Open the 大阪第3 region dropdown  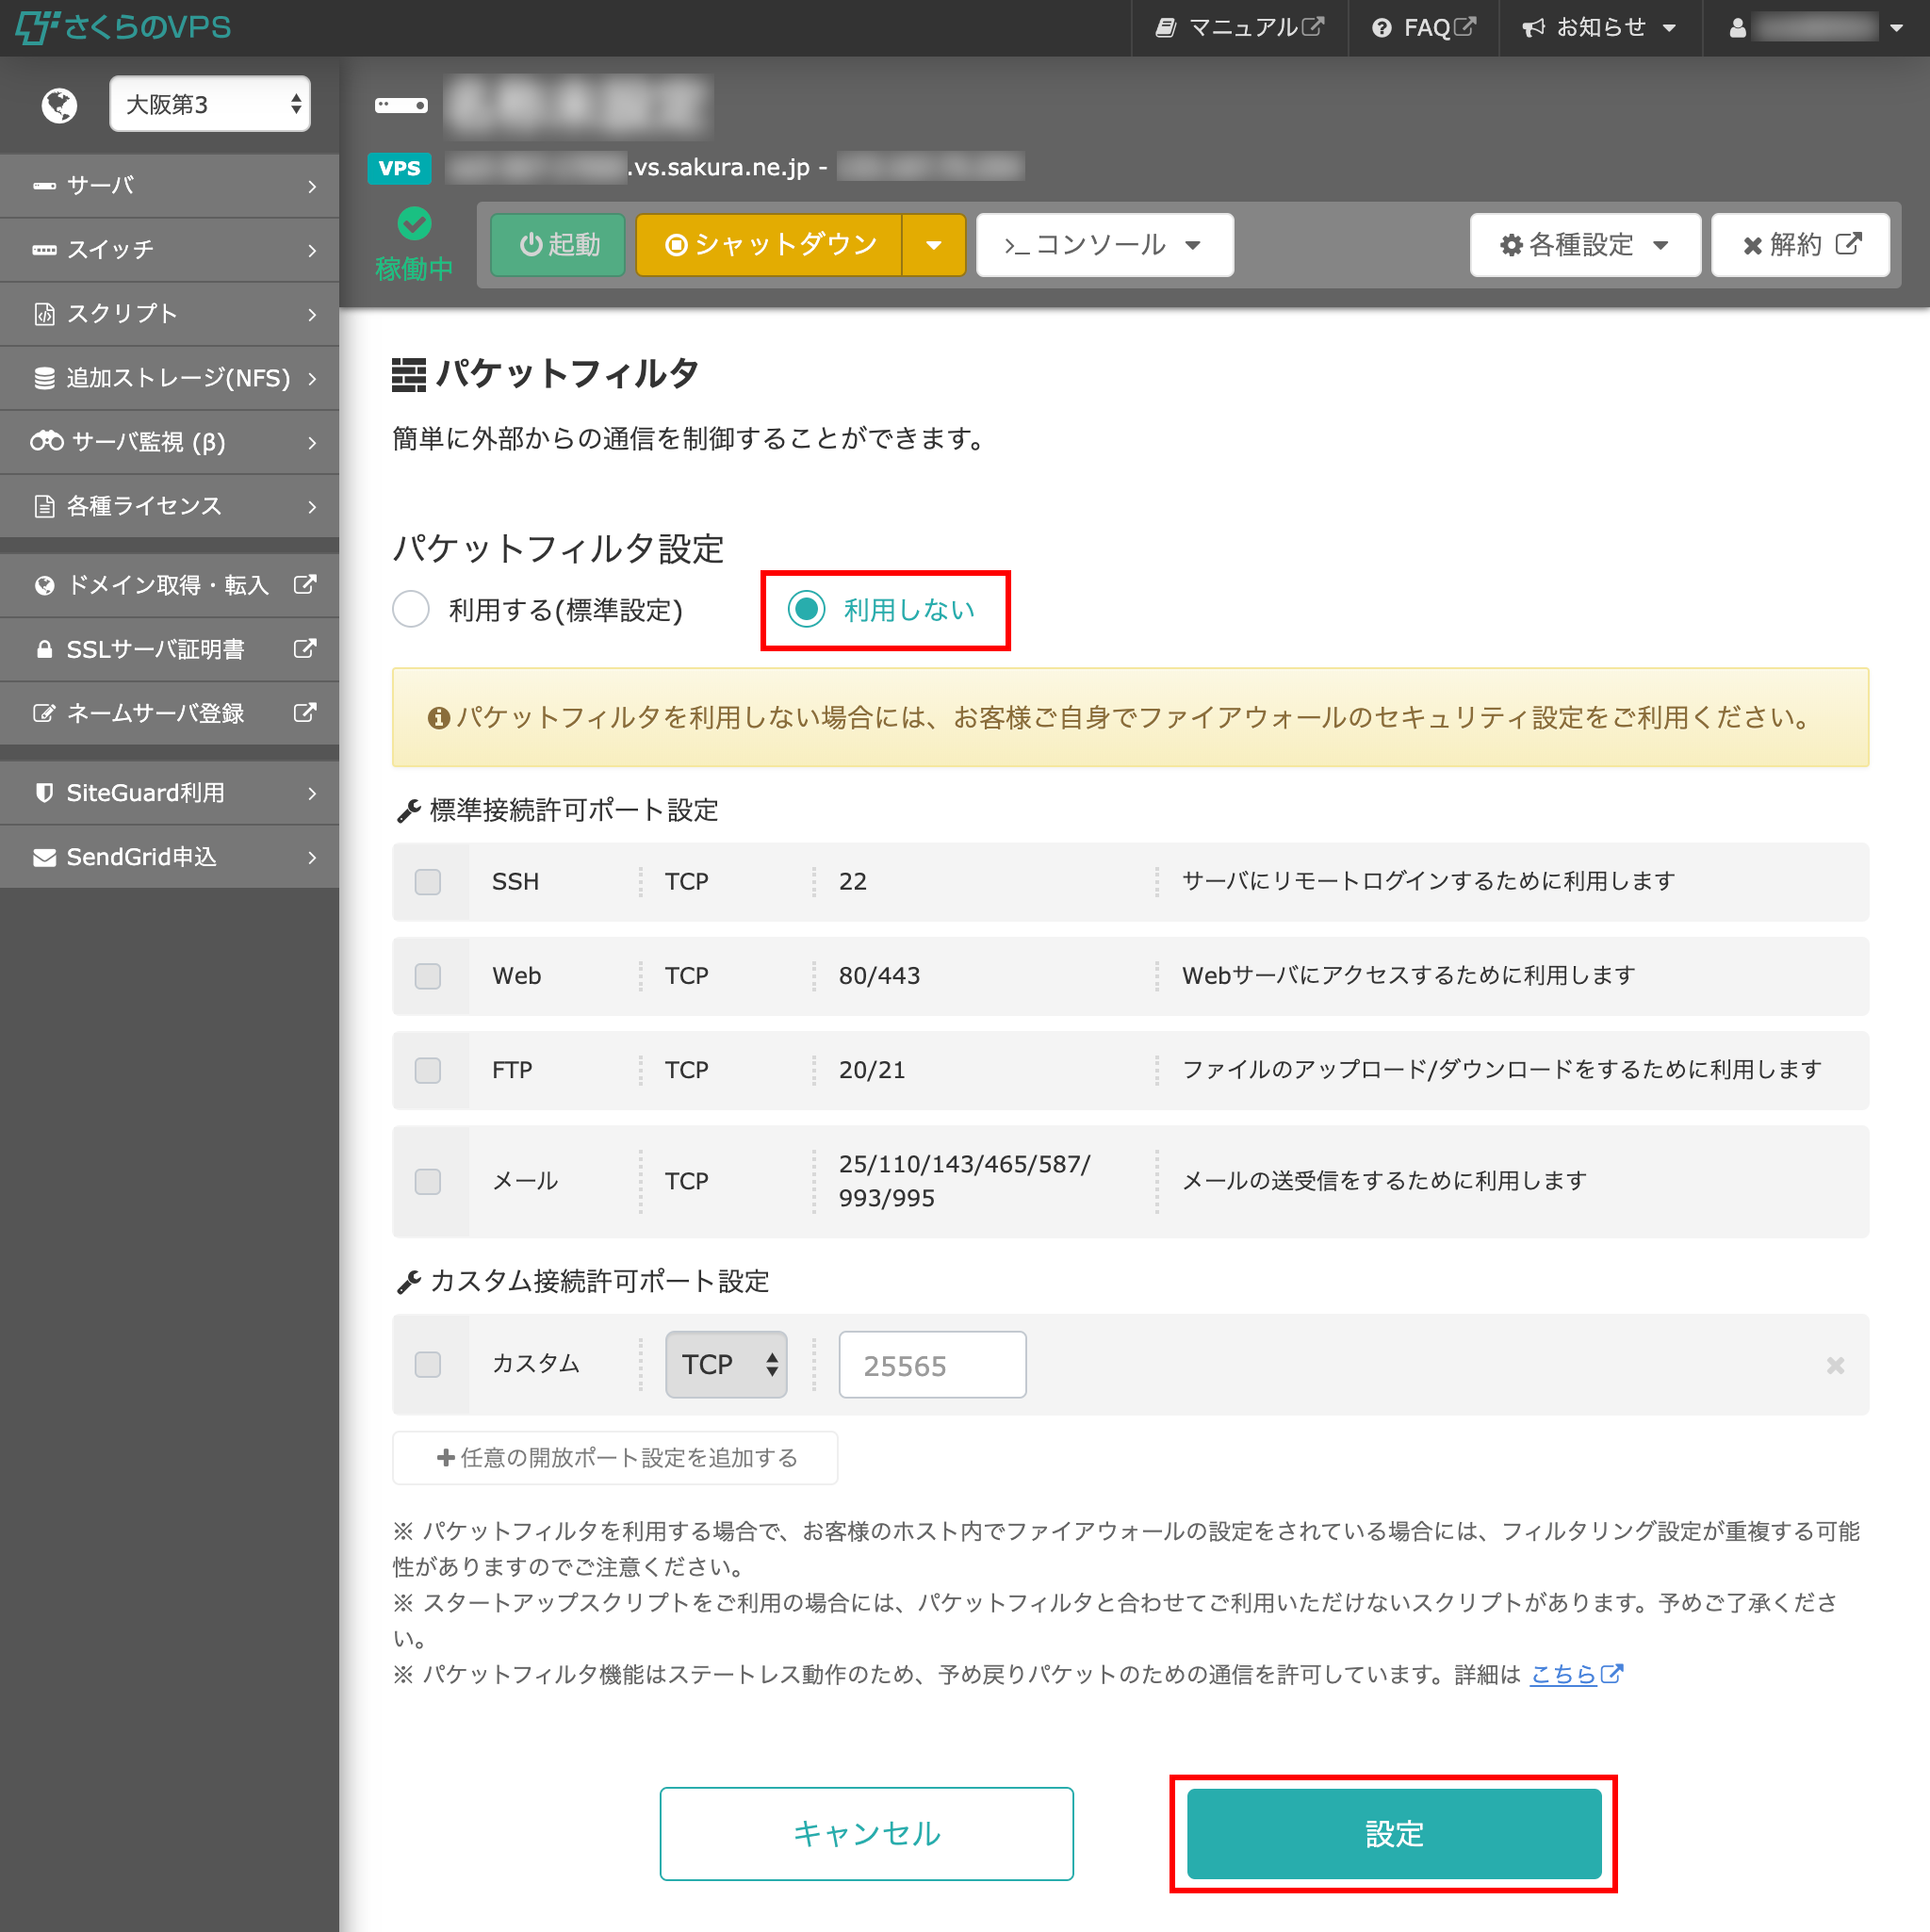click(209, 104)
